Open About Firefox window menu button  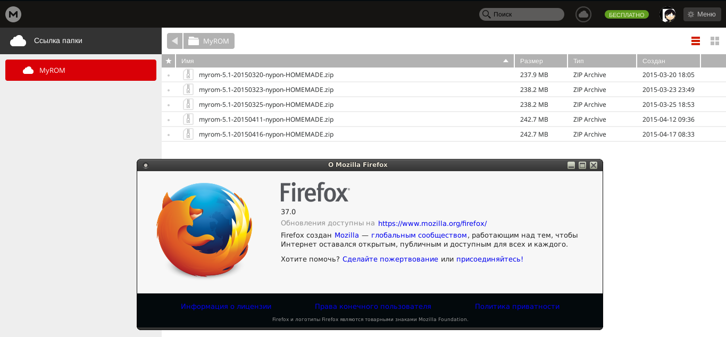pyautogui.click(x=145, y=165)
